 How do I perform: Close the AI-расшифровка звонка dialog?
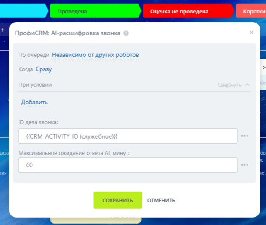[x=251, y=33]
